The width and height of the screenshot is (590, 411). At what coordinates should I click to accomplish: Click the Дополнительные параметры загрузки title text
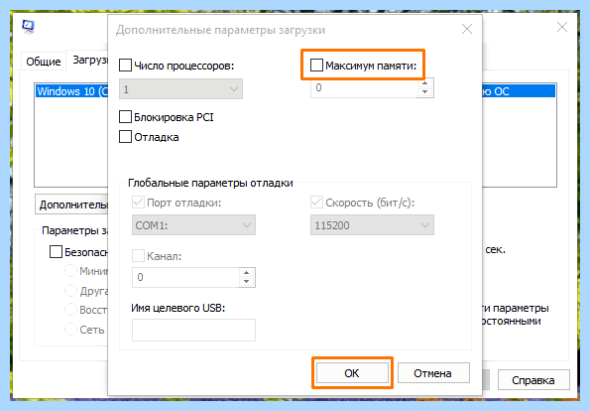point(220,30)
